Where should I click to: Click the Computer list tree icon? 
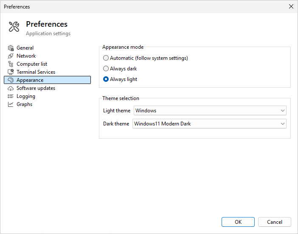click(x=11, y=64)
